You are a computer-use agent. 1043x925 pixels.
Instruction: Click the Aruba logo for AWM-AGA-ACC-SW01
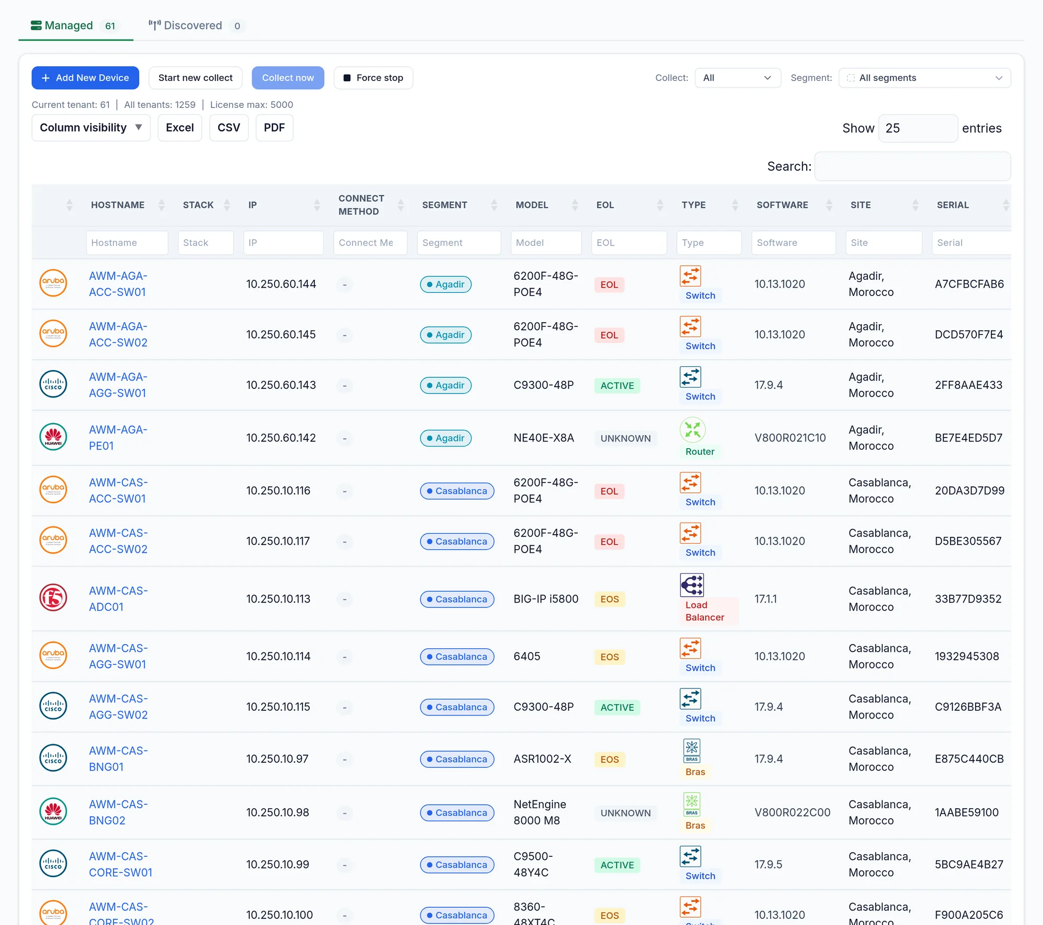[x=53, y=283]
